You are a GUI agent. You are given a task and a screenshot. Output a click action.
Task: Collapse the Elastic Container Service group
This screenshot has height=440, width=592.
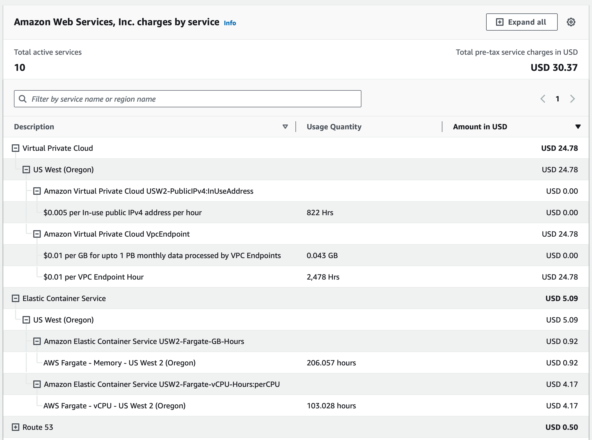pyautogui.click(x=15, y=298)
